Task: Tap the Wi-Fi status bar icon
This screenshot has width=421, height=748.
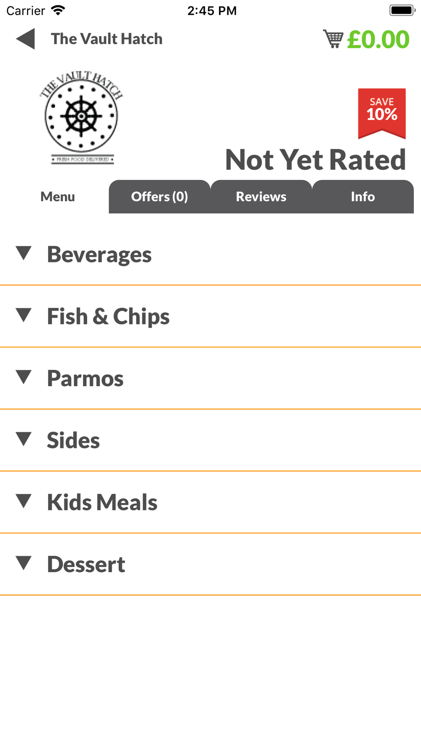Action: [x=58, y=10]
